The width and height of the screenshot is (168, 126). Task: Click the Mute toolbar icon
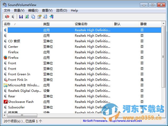[7, 17]
